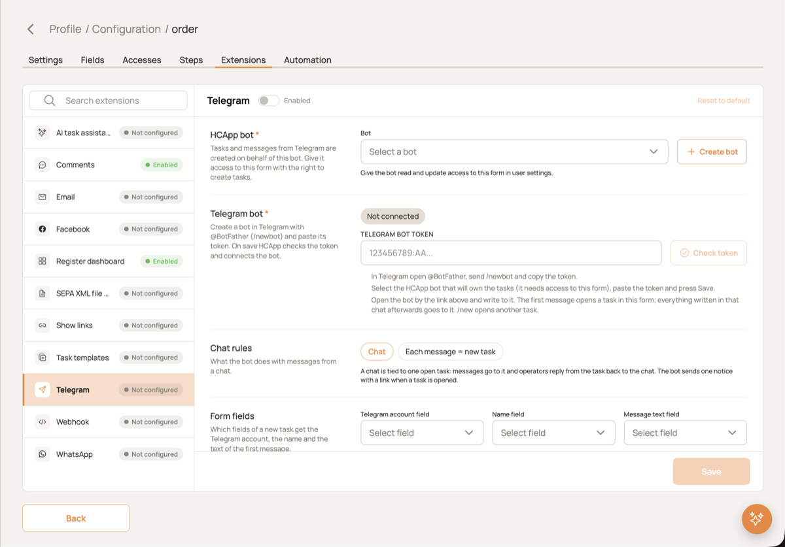Switch to the Steps tab
This screenshot has width=785, height=547.
coord(191,60)
